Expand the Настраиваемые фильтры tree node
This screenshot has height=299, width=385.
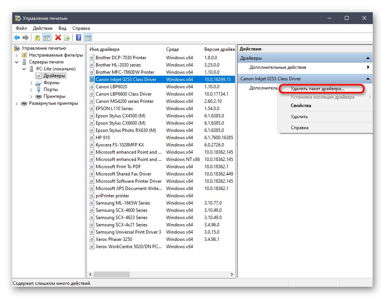(x=17, y=55)
